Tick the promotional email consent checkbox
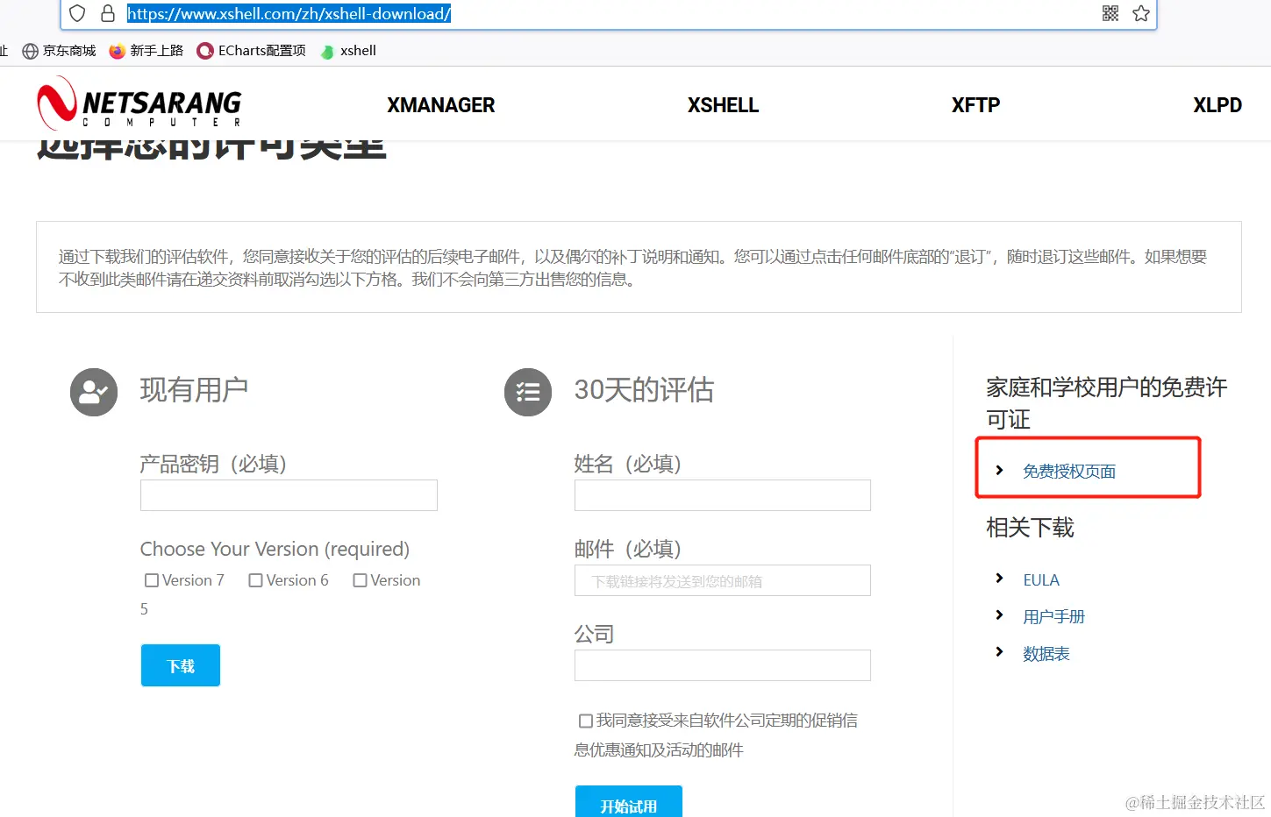1271x817 pixels. [586, 721]
